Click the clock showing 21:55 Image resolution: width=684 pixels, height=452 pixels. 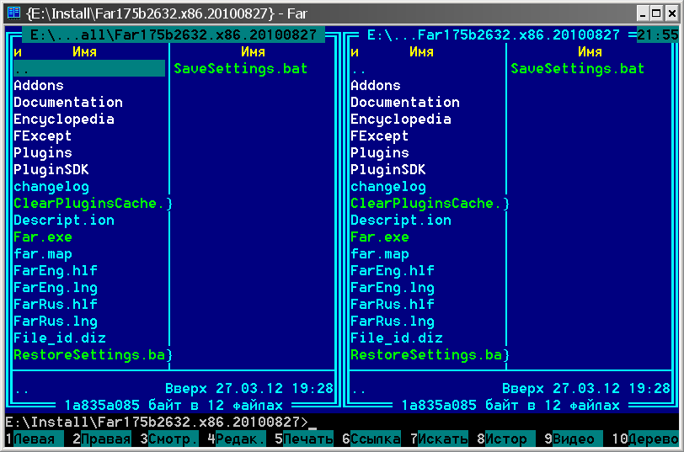click(658, 35)
